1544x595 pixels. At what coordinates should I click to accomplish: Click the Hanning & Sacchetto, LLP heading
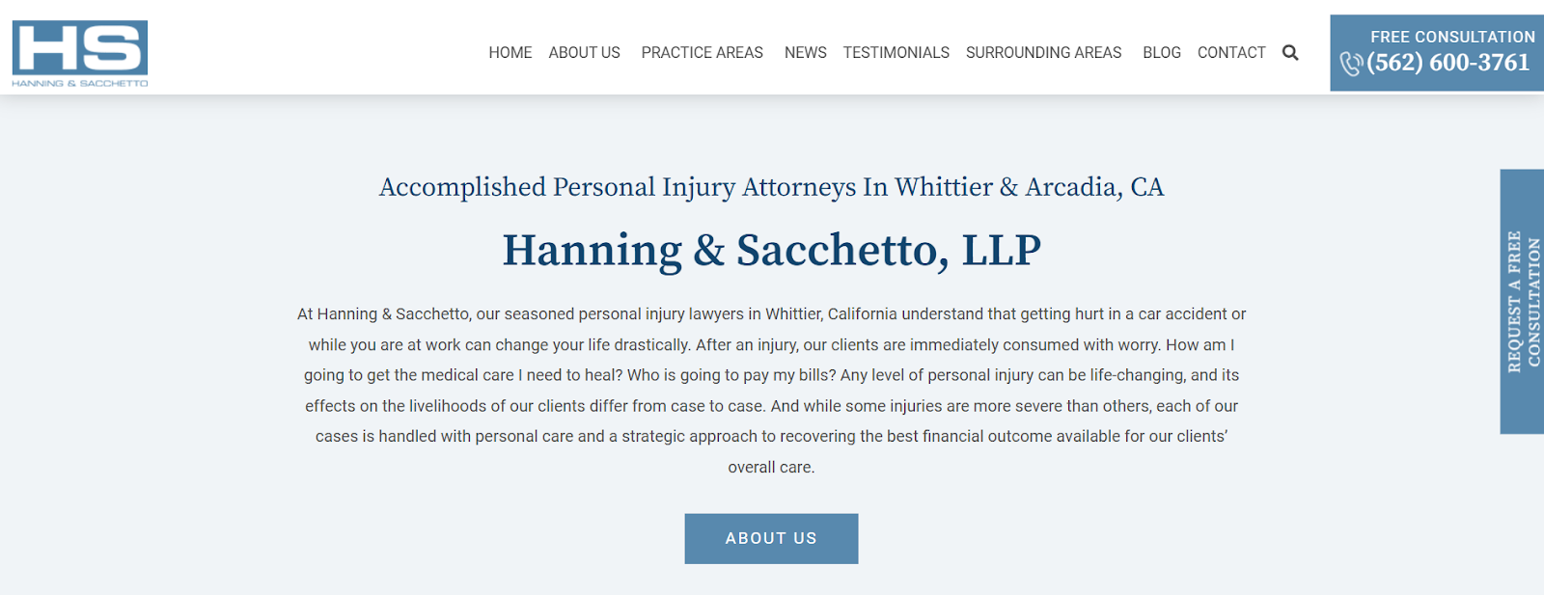pyautogui.click(x=771, y=251)
